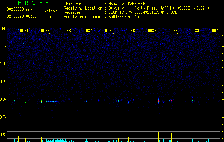
Task: Click the 0035 time marker
Action: [x=109, y=31]
